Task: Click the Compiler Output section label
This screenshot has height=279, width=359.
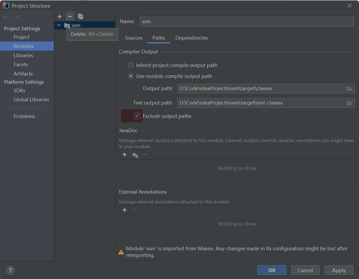Action: click(138, 52)
